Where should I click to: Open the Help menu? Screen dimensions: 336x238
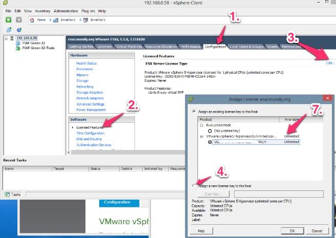click(x=102, y=11)
